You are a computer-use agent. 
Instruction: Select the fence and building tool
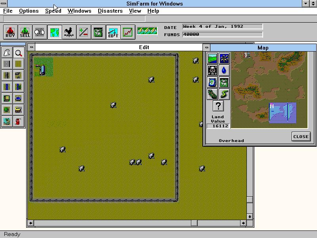(18, 75)
